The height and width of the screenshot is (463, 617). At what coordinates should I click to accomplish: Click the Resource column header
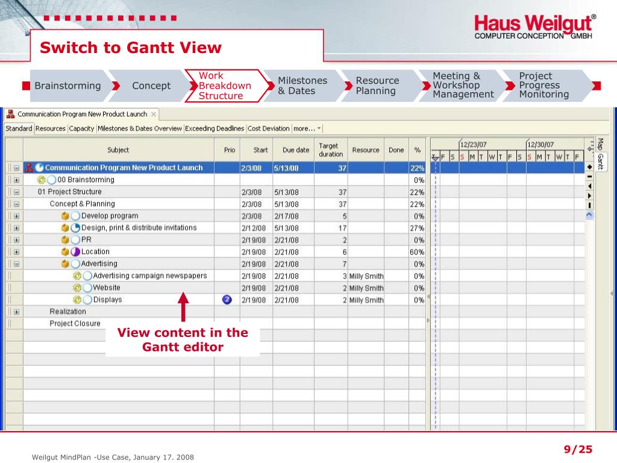pyautogui.click(x=366, y=150)
